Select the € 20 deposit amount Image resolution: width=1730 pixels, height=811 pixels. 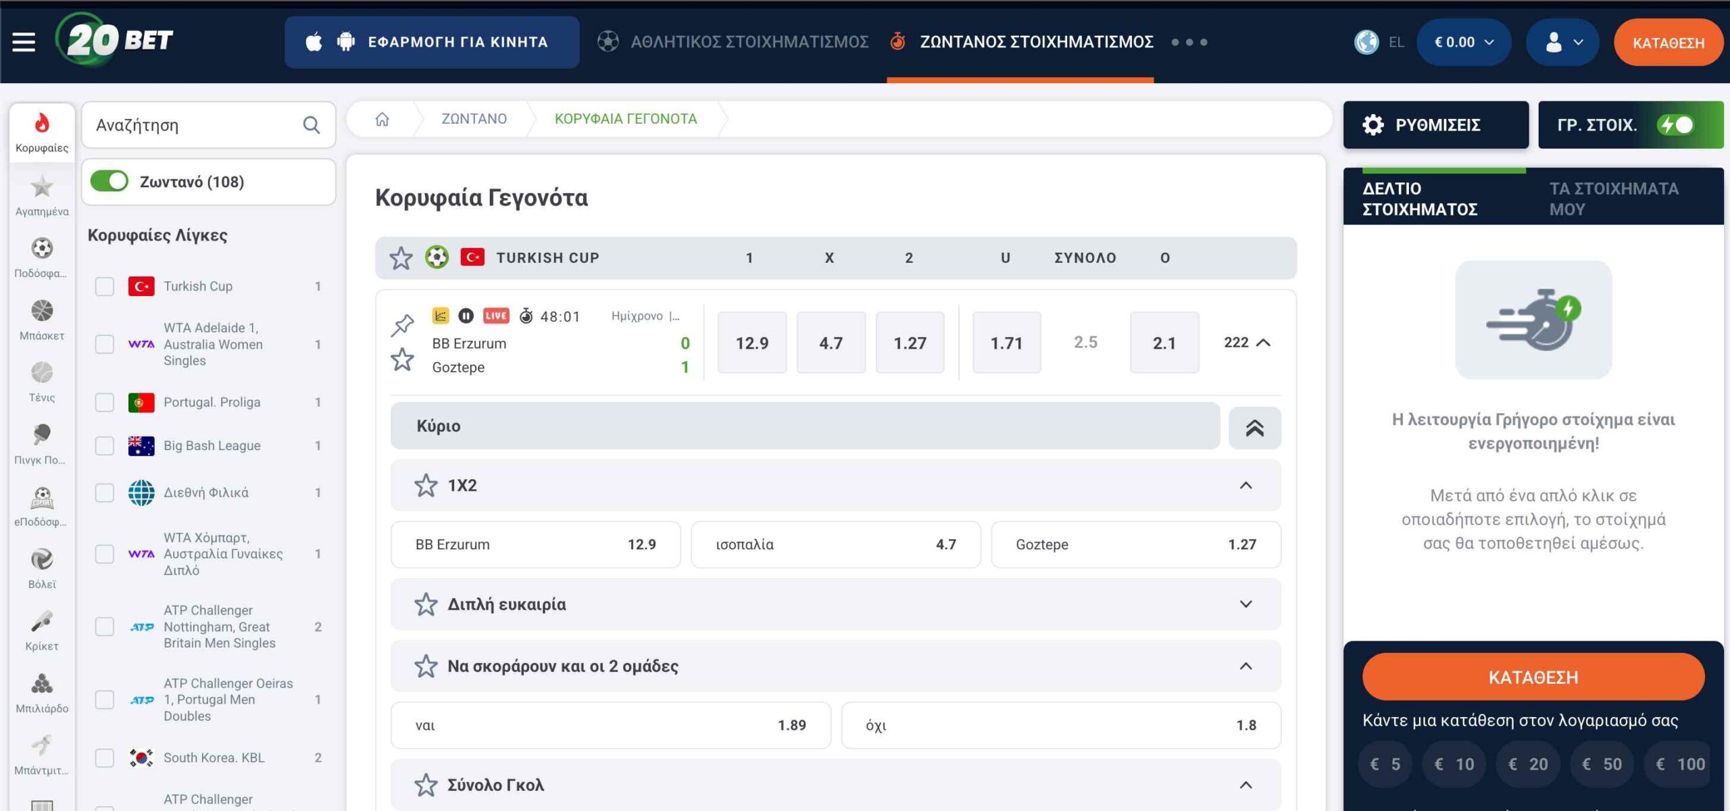1527,764
